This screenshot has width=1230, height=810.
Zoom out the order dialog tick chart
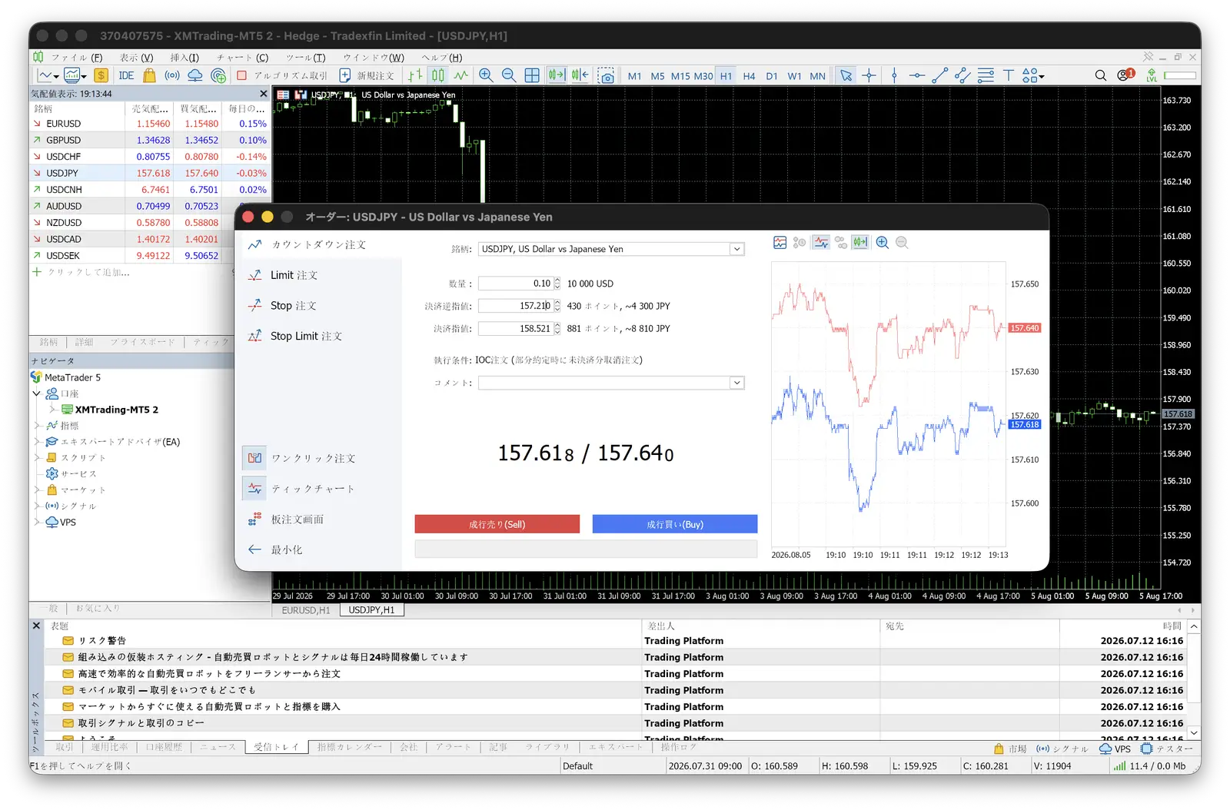click(x=903, y=243)
